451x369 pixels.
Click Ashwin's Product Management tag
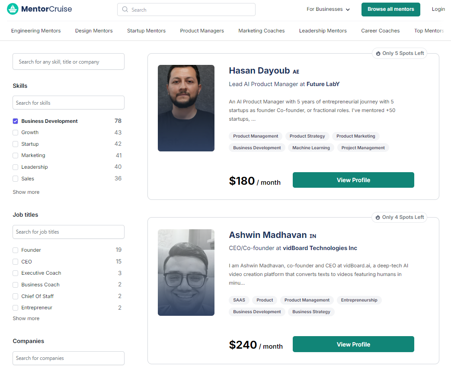click(x=307, y=300)
